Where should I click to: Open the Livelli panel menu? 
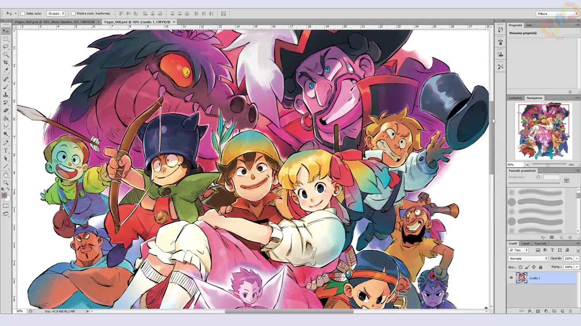click(577, 243)
